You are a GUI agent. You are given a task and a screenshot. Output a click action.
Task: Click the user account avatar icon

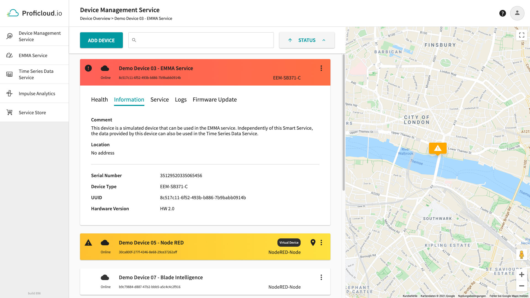(517, 13)
